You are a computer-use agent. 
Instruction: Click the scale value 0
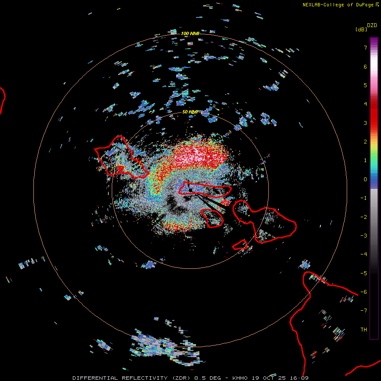365,179
